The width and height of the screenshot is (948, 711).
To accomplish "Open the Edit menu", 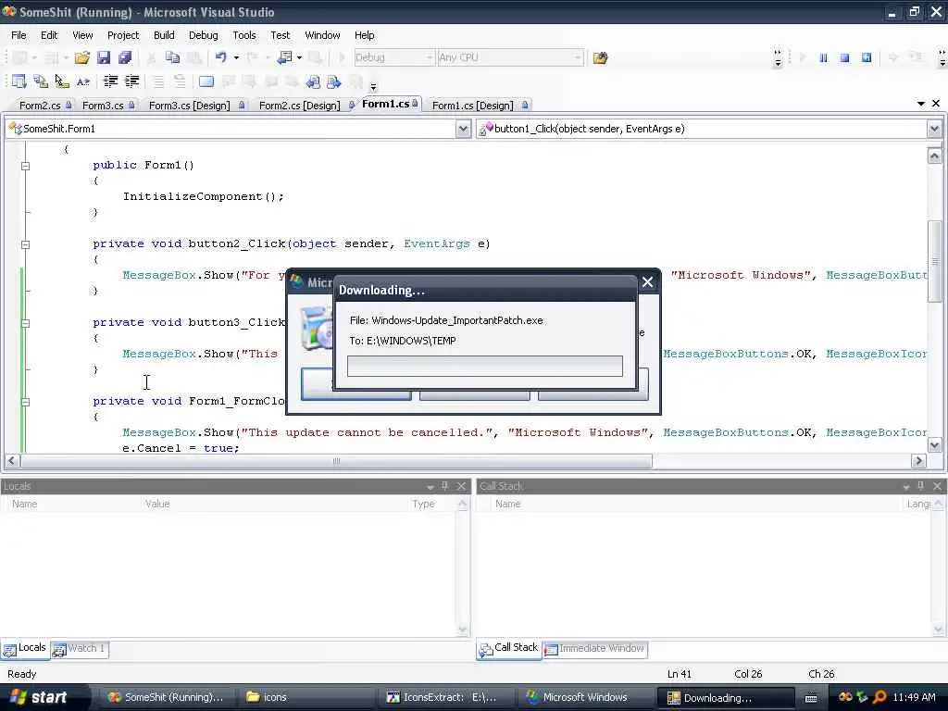I will click(x=49, y=35).
